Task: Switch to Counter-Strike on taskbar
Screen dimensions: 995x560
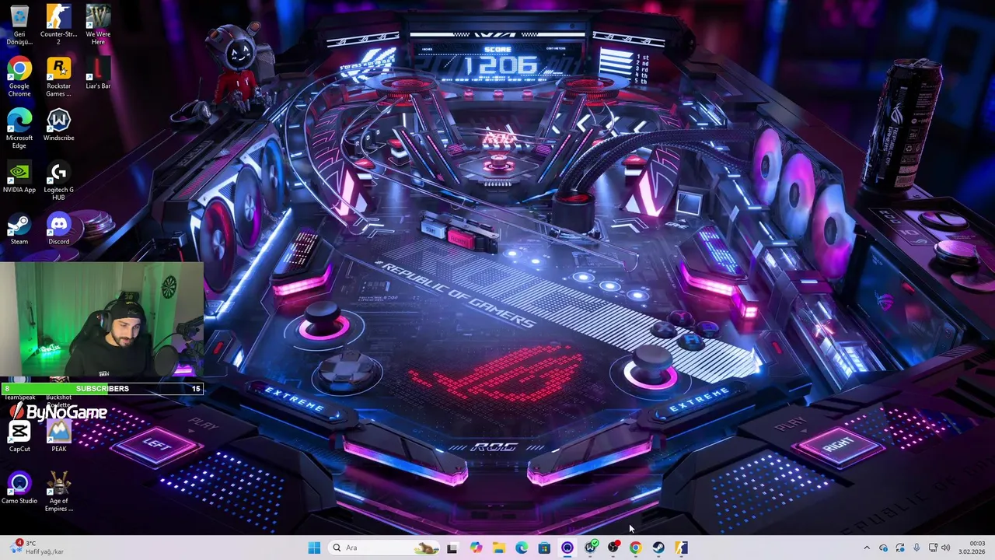Action: pyautogui.click(x=682, y=548)
